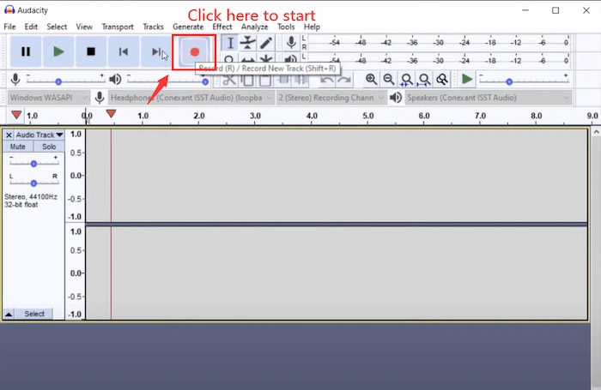Image resolution: width=601 pixels, height=390 pixels.
Task: Open the Windows WASAPI audio host dropdown
Action: (48, 98)
